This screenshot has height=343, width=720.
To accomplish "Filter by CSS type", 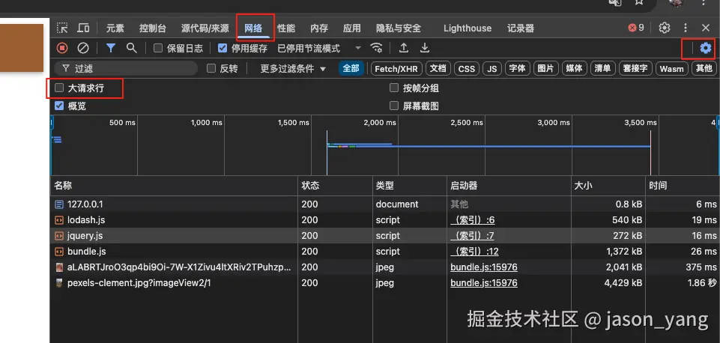I will (x=467, y=69).
